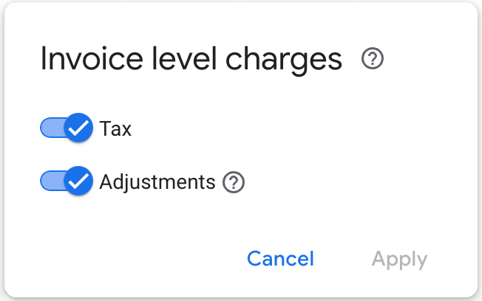482x301 pixels.
Task: Click the Apply button
Action: click(399, 259)
